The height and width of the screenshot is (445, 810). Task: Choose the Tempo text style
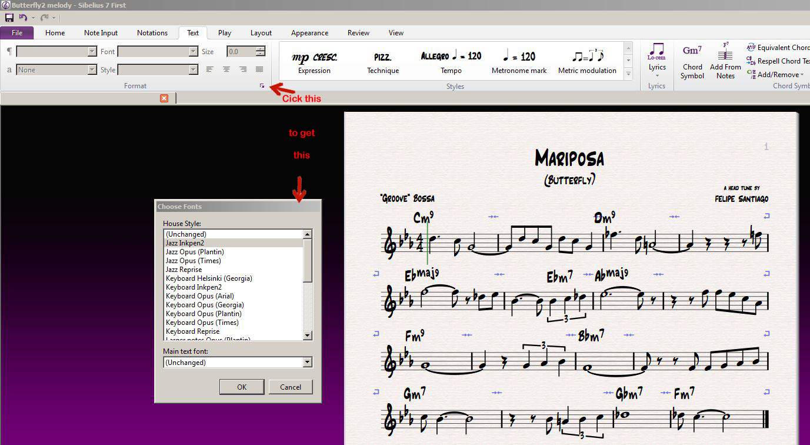[451, 62]
